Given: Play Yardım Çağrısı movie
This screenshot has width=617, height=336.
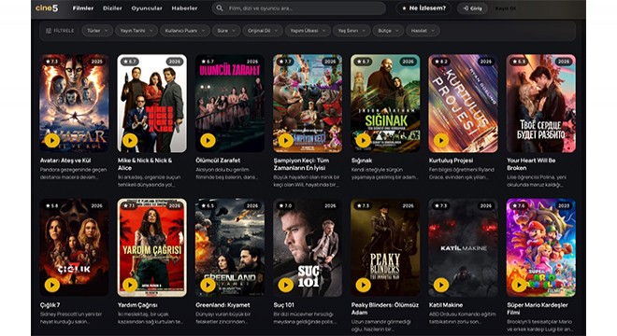Looking at the screenshot, I should coord(130,285).
